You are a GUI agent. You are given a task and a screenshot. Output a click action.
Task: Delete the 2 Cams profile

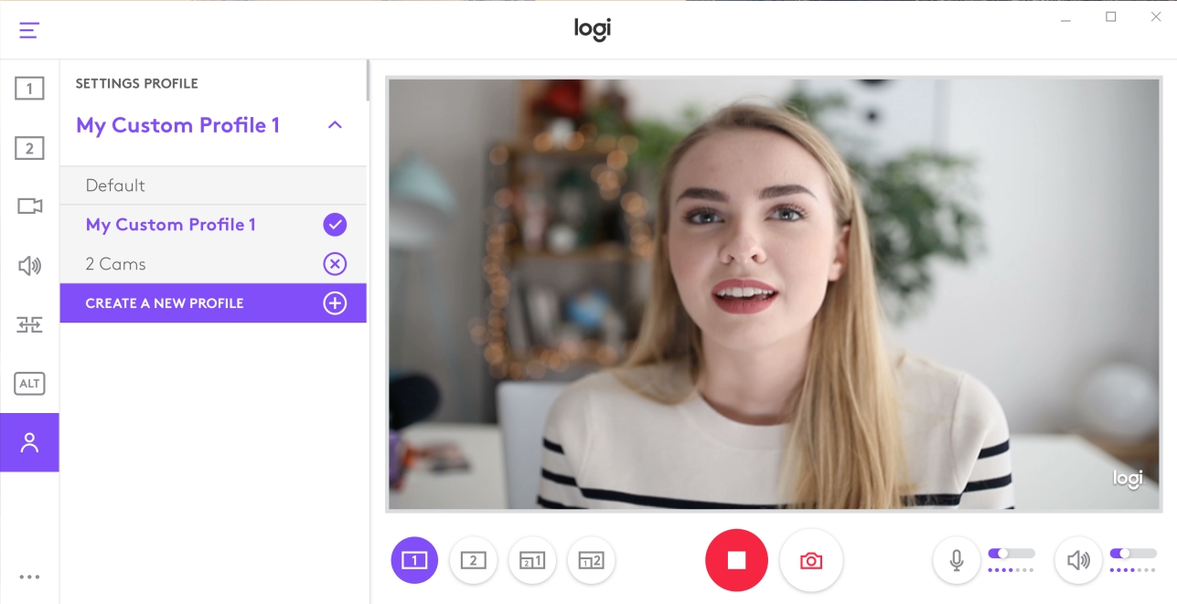pos(335,264)
